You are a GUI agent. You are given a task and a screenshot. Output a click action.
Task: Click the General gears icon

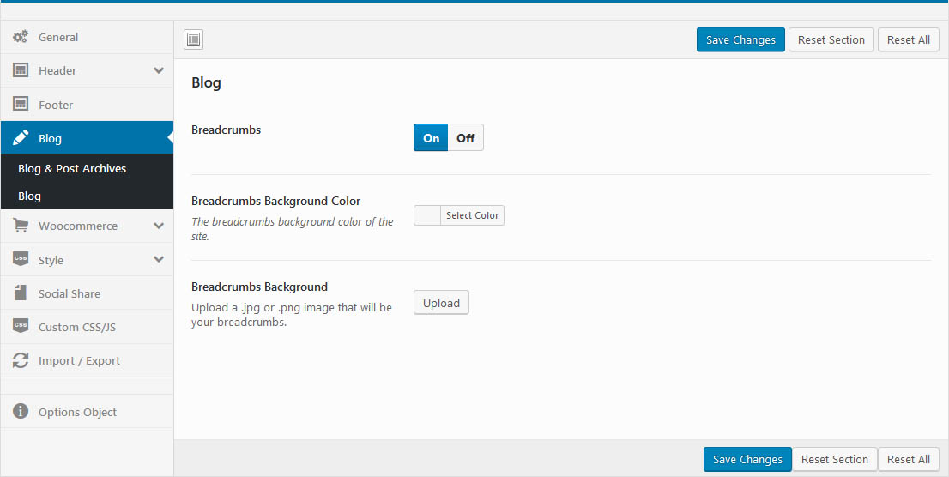tap(21, 37)
